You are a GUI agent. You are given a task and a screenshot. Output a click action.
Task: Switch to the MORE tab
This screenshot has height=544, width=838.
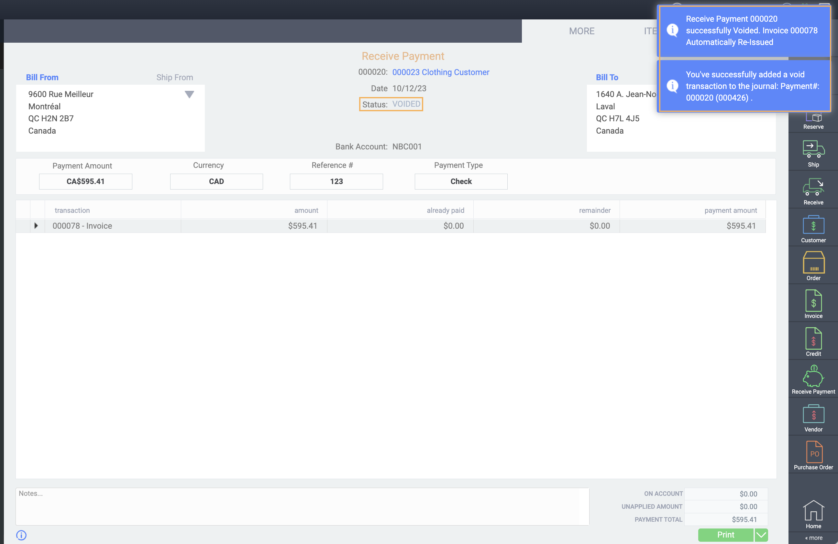582,31
